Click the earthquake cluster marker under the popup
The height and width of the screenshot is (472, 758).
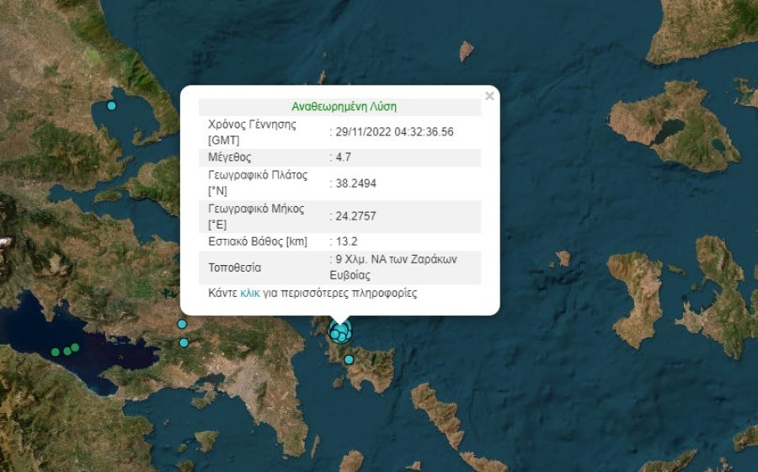[x=340, y=331]
